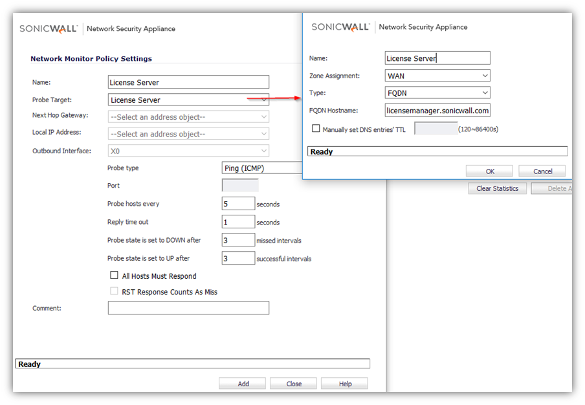Click the Reply time out field
Viewport: 585px width, 405px height.
238,222
